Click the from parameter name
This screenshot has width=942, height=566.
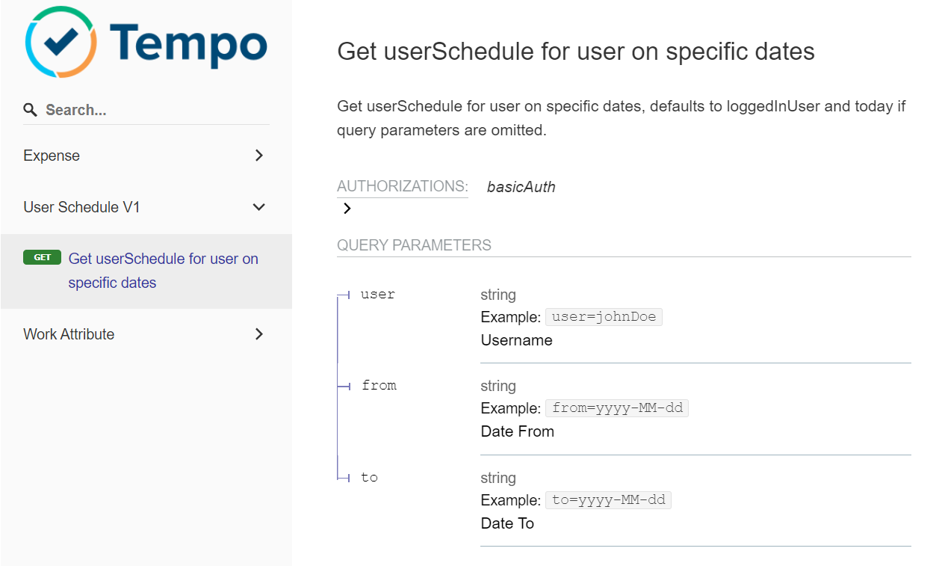click(379, 386)
